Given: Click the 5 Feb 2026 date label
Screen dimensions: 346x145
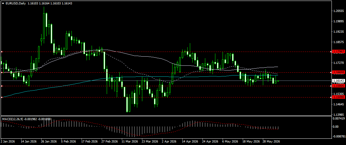Looking at the screenshot, I should click(69, 142).
